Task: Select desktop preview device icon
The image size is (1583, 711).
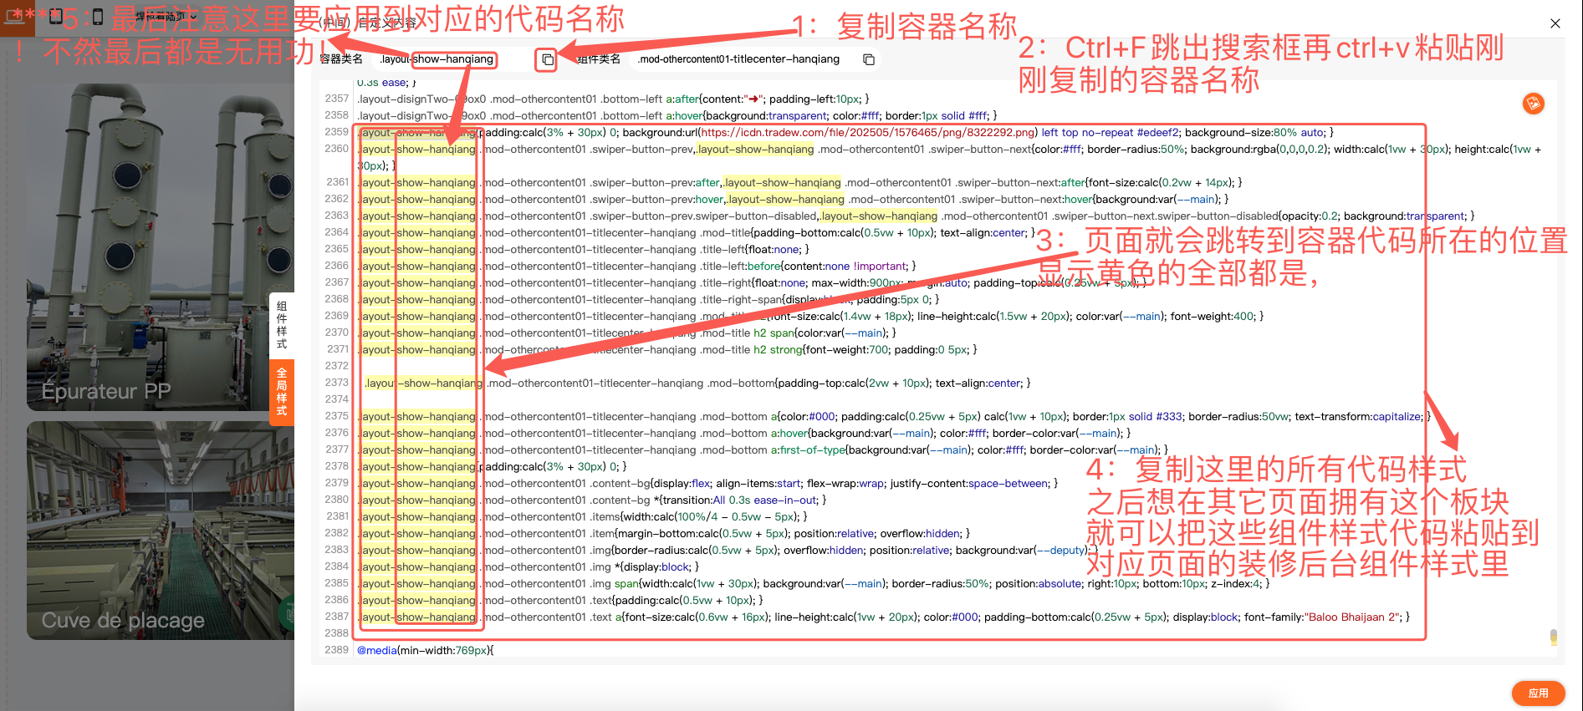Action: point(16,16)
